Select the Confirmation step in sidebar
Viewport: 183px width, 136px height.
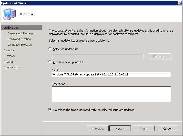click(x=12, y=67)
